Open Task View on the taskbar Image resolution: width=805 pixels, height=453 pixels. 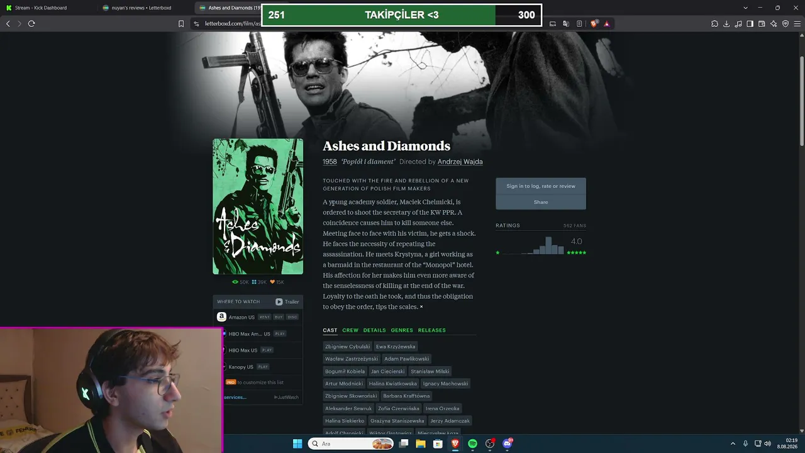click(x=404, y=444)
